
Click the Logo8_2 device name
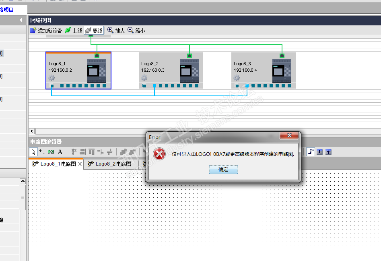150,64
